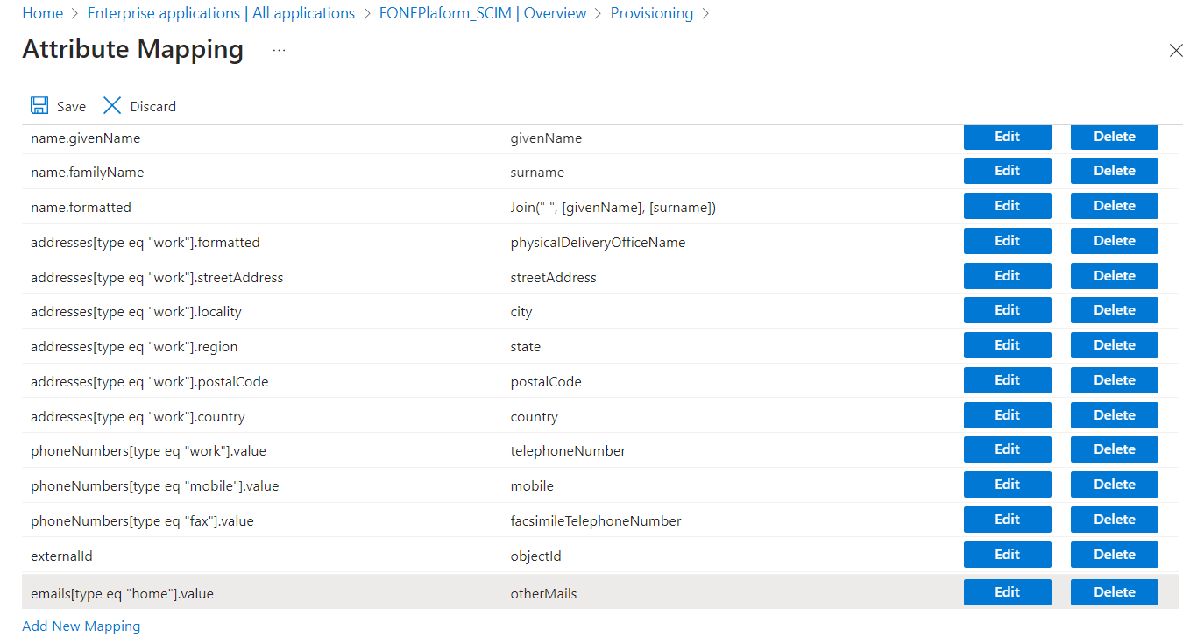The width and height of the screenshot is (1183, 637).
Task: Click addresses work .locality attribute
Action: tap(136, 312)
